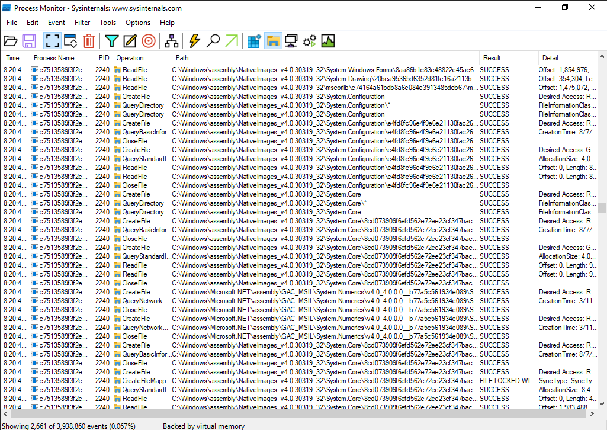
Task: Click the Open log file toolbar icon
Action: click(x=11, y=41)
